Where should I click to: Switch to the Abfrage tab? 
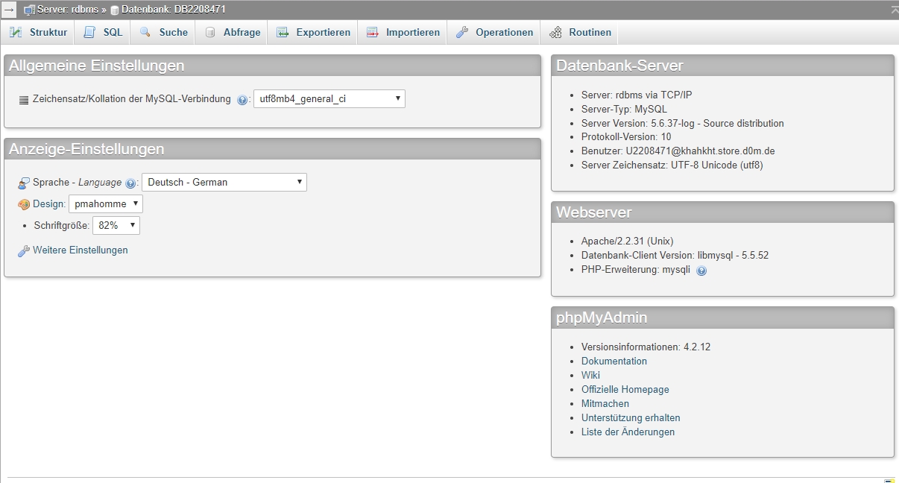(239, 32)
